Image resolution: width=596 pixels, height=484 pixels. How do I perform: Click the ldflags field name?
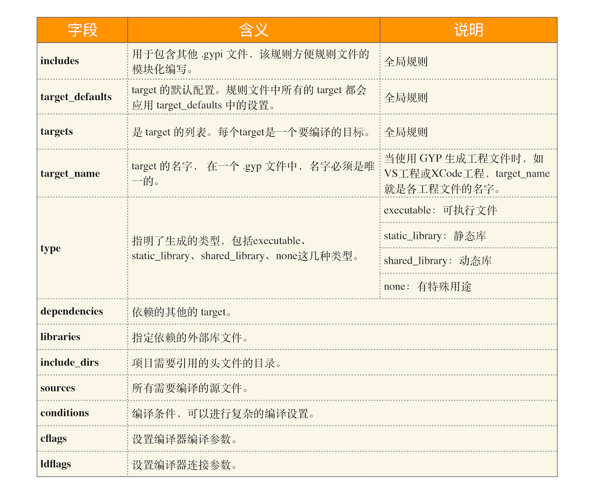56,464
